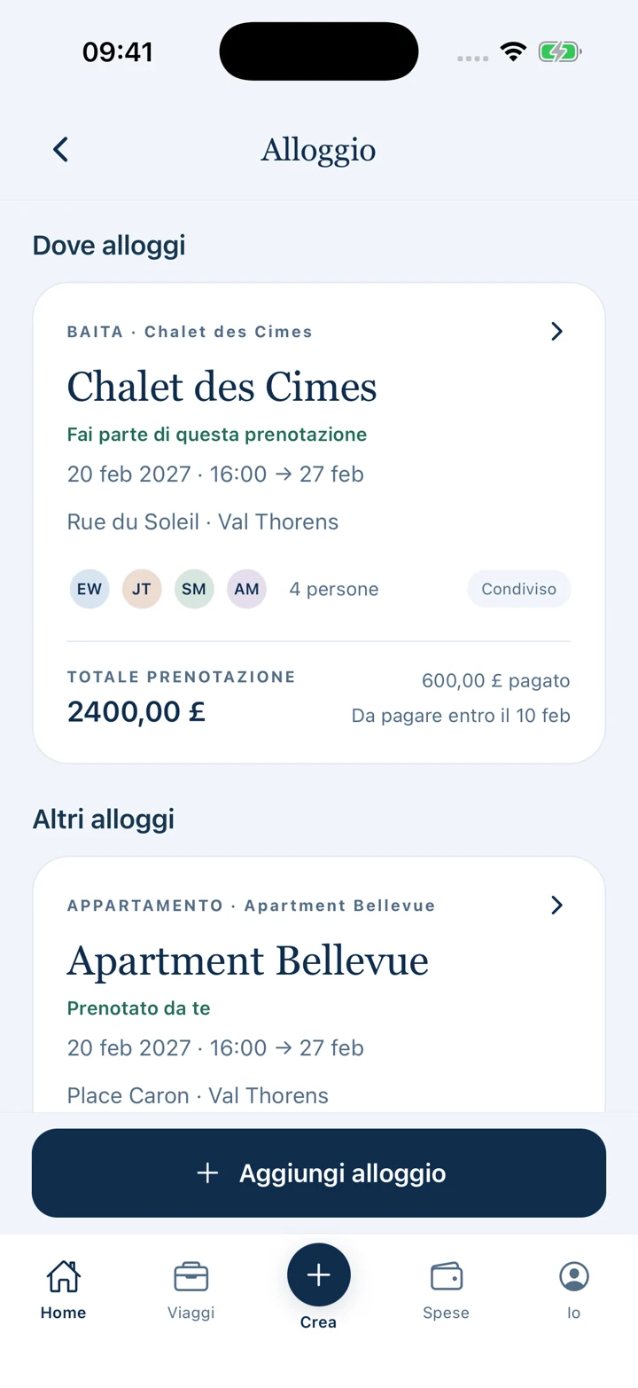Expand Apartment Bellevue chevron
Image resolution: width=638 pixels, height=1388 pixels.
pyautogui.click(x=556, y=906)
